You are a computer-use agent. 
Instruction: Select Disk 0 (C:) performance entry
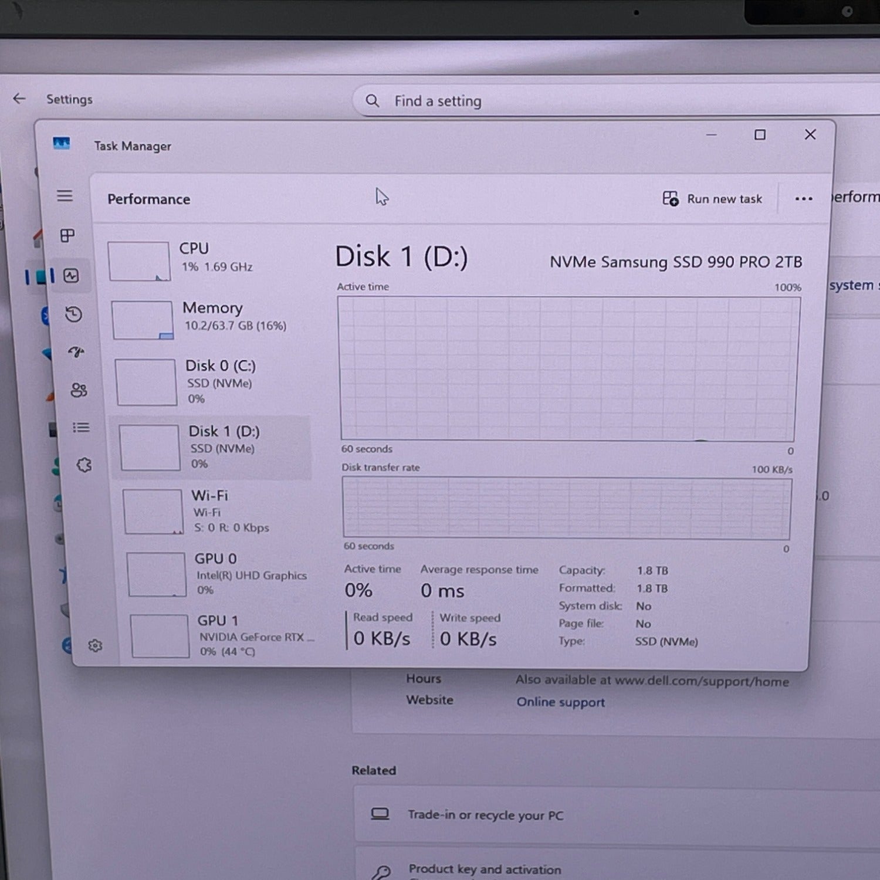[x=211, y=381]
